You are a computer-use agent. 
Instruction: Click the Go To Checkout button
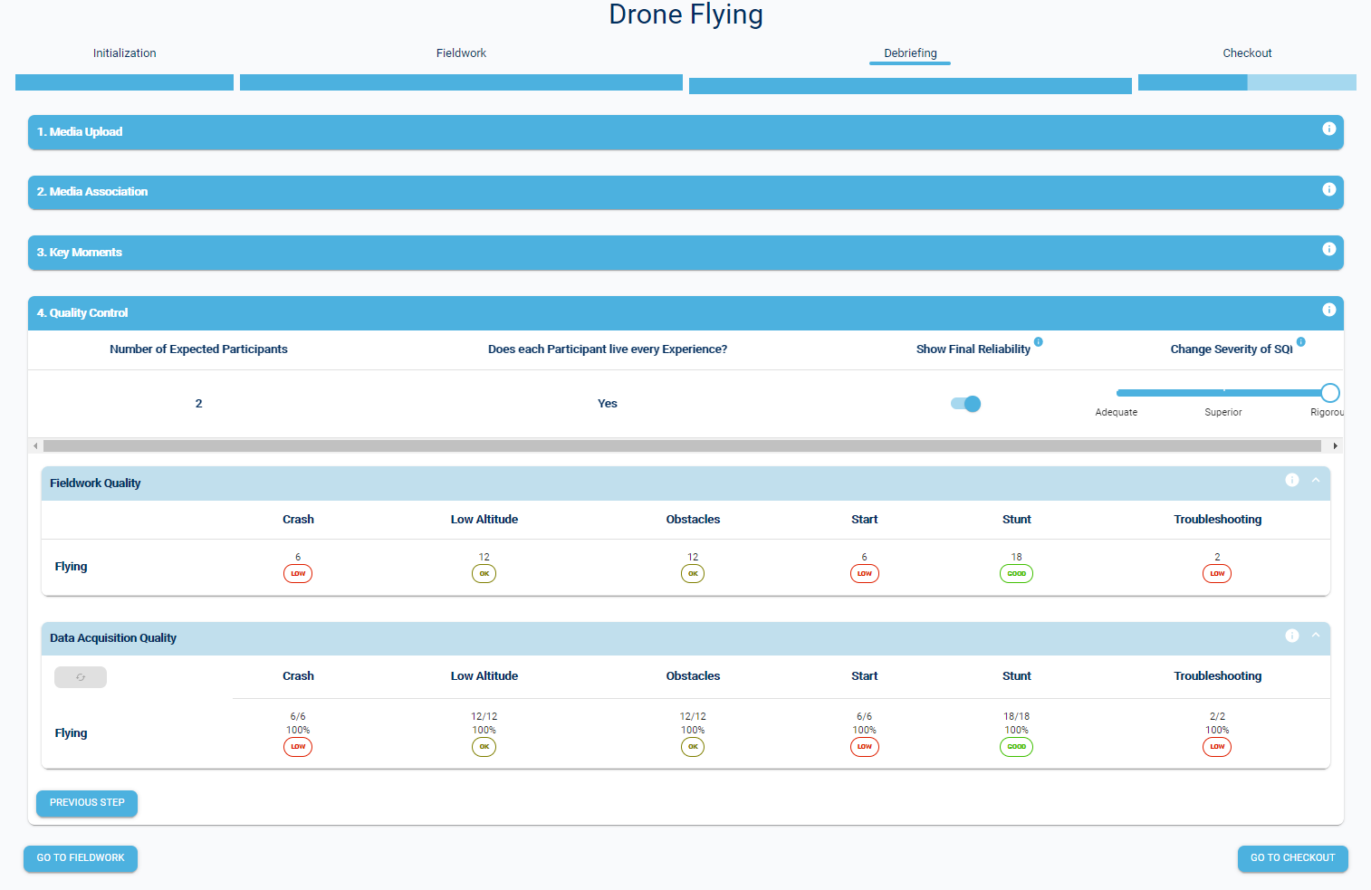(1292, 858)
